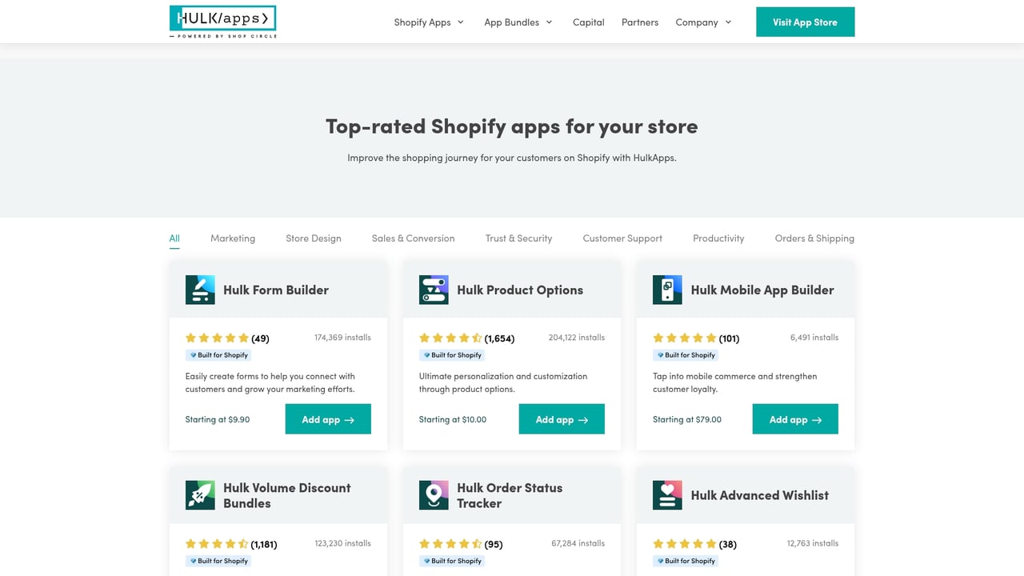Click the Hulk Product Options app icon
Image resolution: width=1024 pixels, height=576 pixels.
point(434,290)
